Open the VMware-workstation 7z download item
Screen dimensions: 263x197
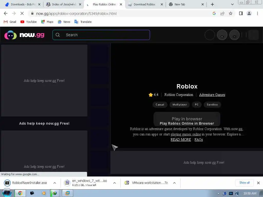[146, 183]
